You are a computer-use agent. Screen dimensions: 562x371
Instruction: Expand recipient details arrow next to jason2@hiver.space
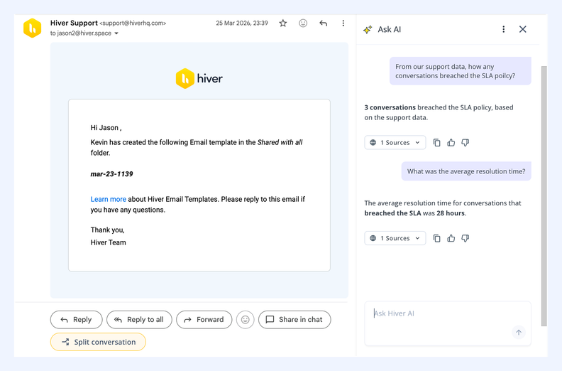coord(116,33)
